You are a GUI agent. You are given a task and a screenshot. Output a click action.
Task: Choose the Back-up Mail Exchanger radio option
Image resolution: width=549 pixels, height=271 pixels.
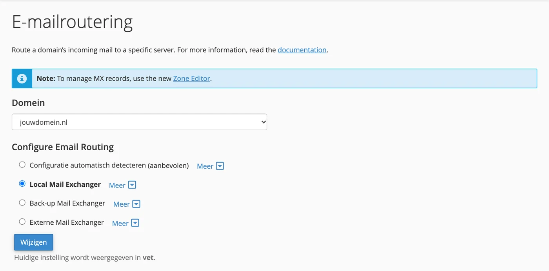point(22,203)
